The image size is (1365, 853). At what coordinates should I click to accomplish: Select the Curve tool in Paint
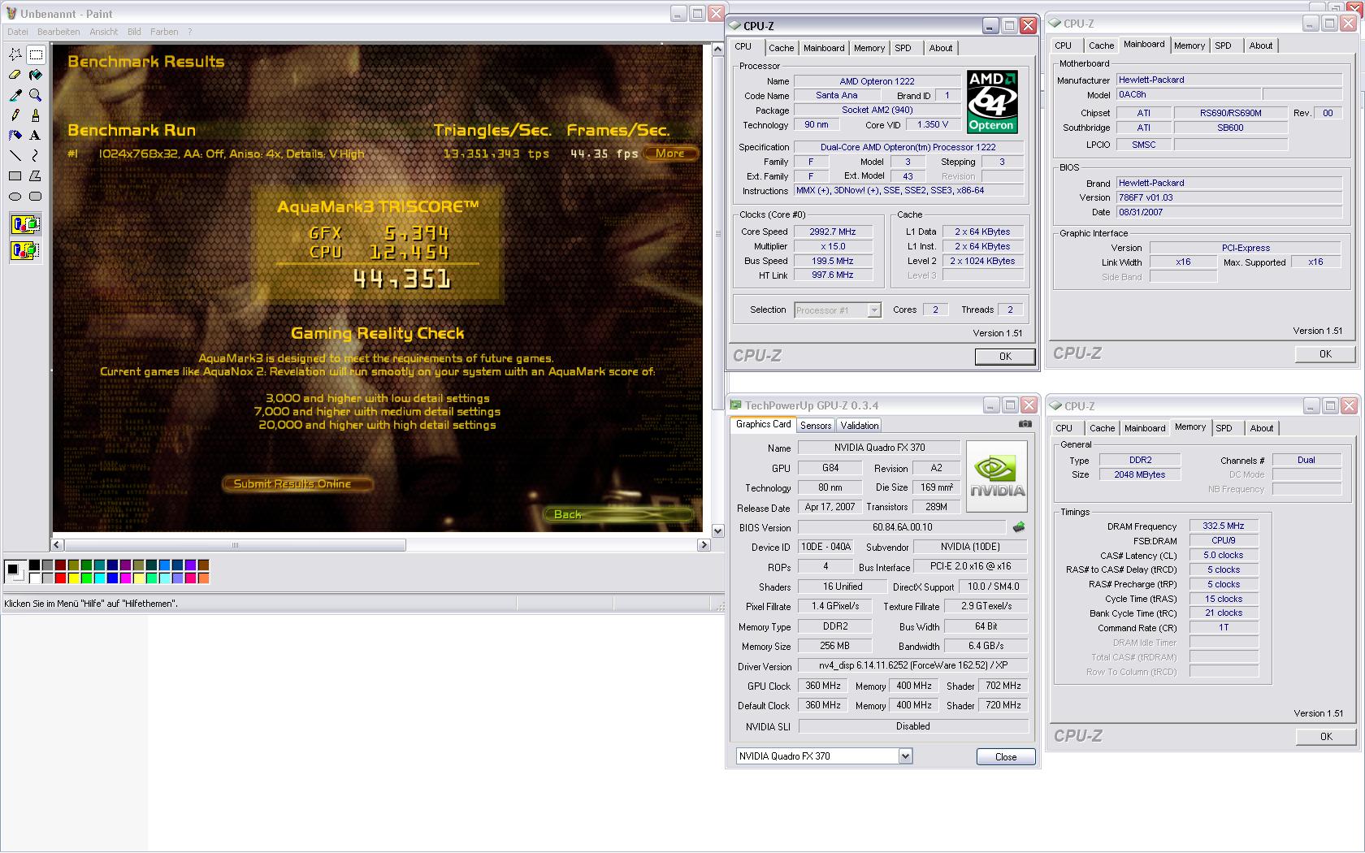click(36, 156)
